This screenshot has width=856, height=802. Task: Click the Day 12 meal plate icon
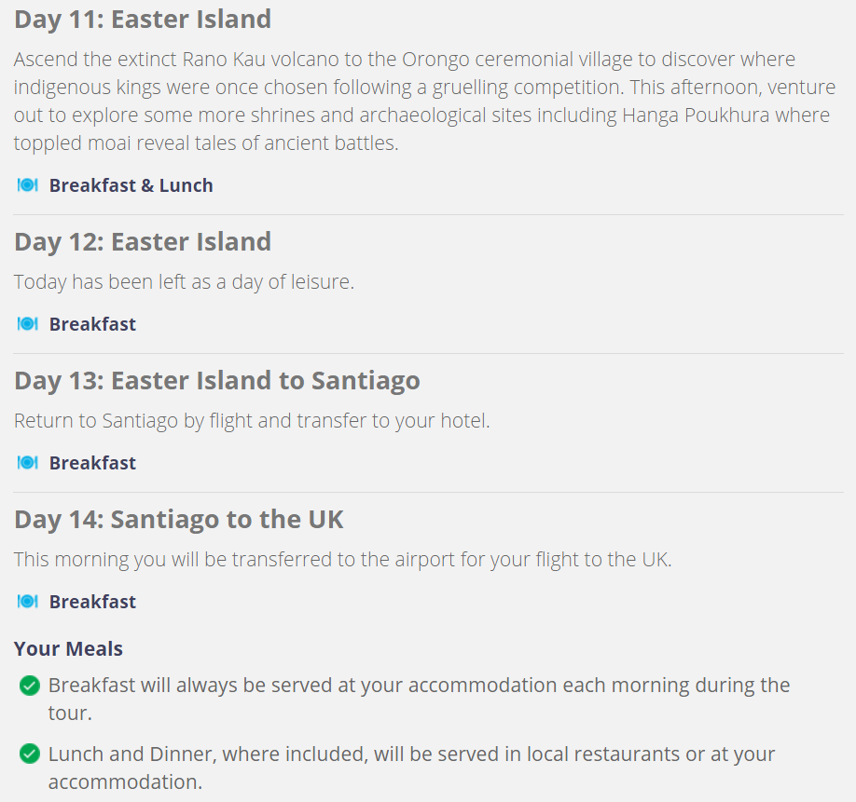click(27, 324)
